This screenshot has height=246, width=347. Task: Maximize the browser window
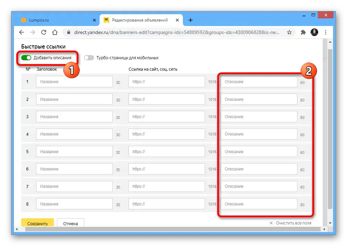tap(313, 15)
